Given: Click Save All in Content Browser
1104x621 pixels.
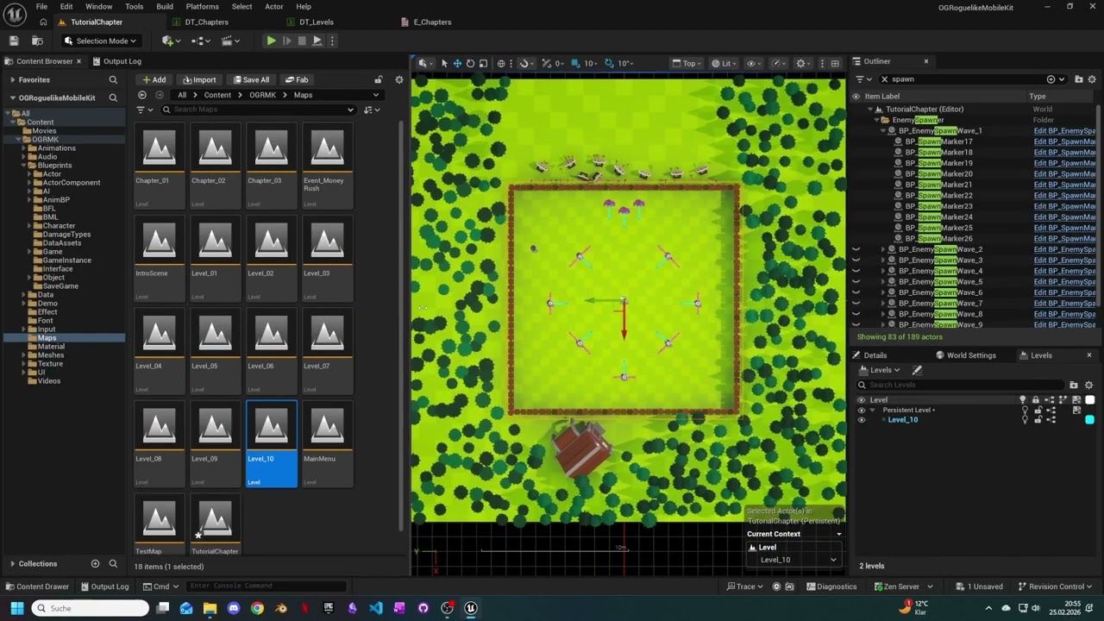Looking at the screenshot, I should coord(249,79).
